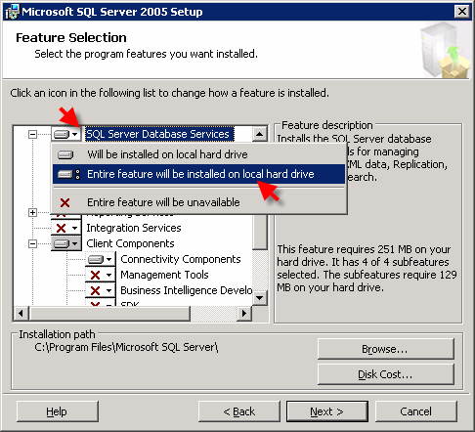This screenshot has width=475, height=432.
Task: Open the Browse installation path dialog
Action: coord(386,349)
